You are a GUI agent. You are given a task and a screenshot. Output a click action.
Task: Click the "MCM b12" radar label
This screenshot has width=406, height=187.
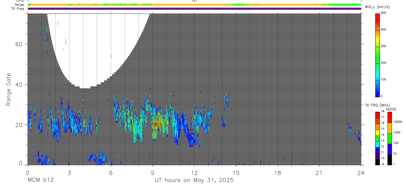pos(40,180)
